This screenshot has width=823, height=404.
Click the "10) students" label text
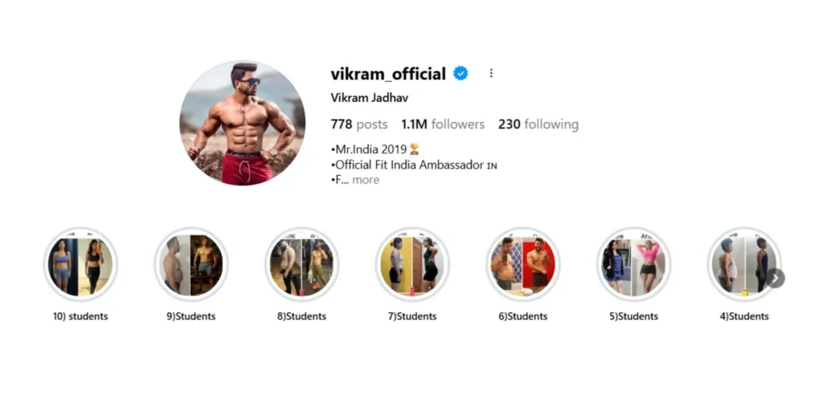click(x=80, y=316)
